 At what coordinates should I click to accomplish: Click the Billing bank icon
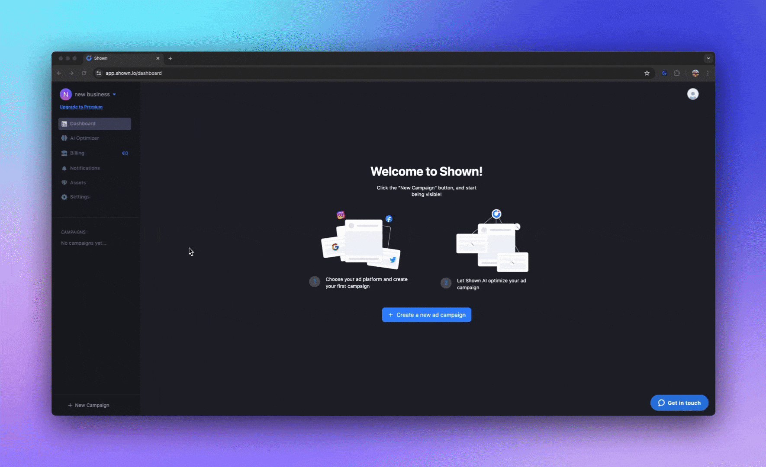coord(64,153)
